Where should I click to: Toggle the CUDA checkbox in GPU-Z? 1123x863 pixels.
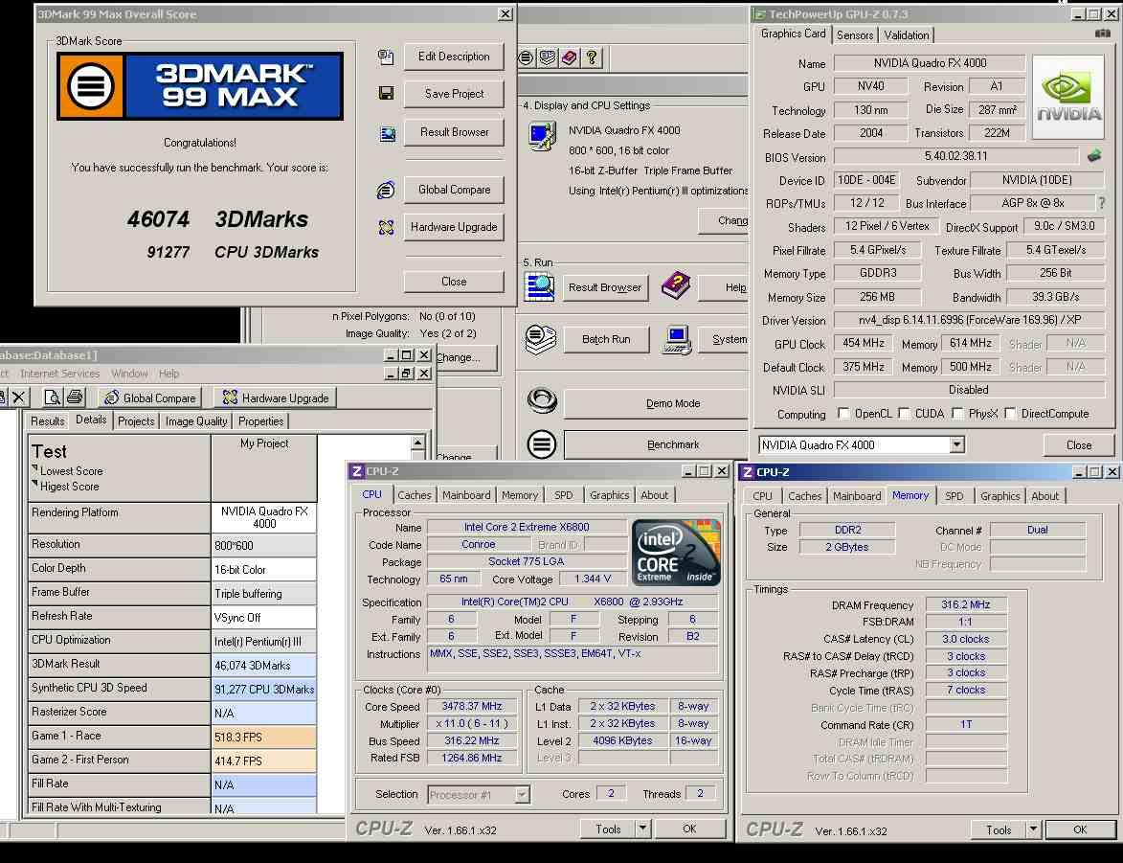point(904,414)
